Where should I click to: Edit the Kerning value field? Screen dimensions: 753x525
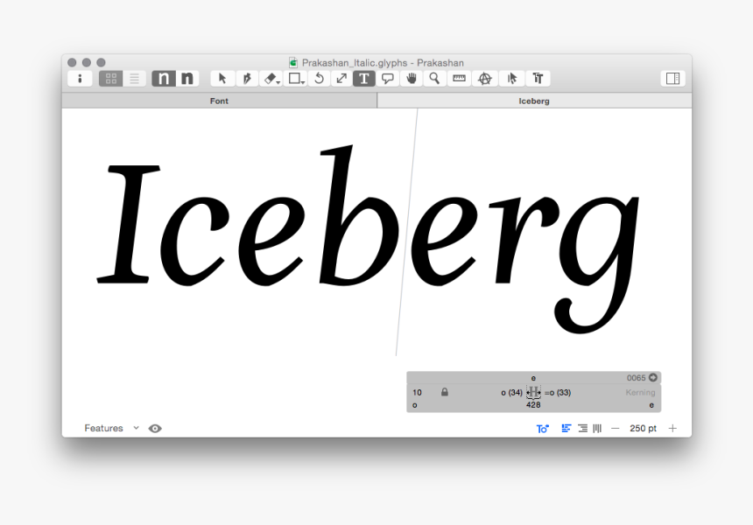pos(640,392)
